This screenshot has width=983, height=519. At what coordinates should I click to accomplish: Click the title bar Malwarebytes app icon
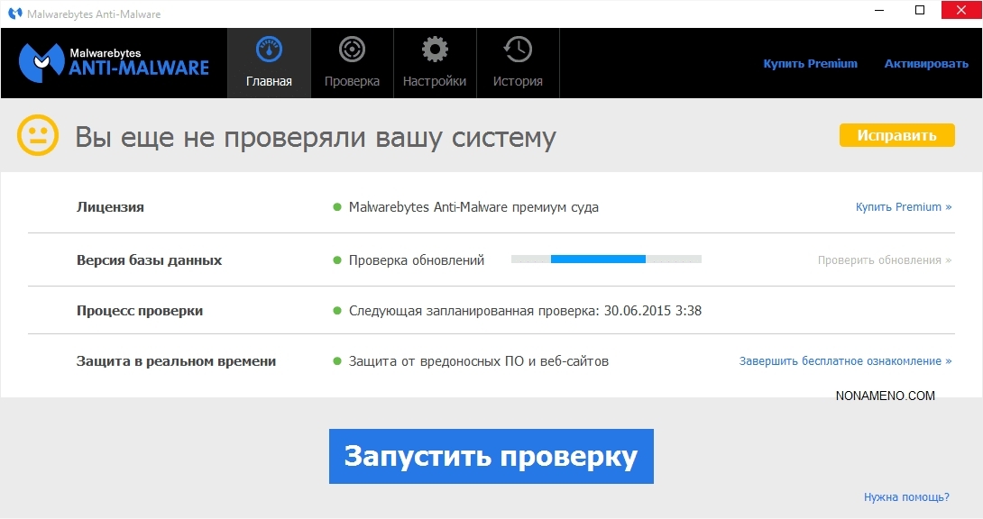[15, 14]
